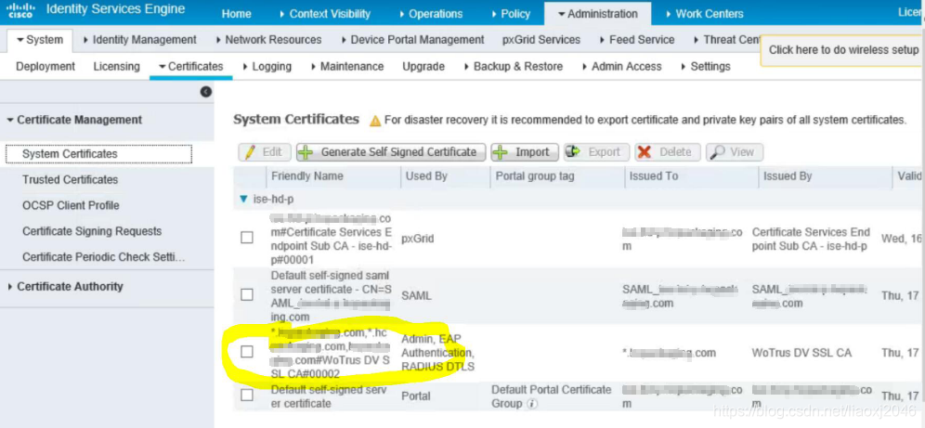This screenshot has height=428, width=925.
Task: Click the info icon next to Default Portal Certificate Group
Action: (531, 405)
